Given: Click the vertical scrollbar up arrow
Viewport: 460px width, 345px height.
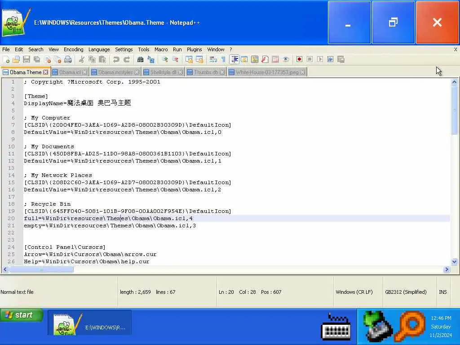Looking at the screenshot, I should click(455, 83).
